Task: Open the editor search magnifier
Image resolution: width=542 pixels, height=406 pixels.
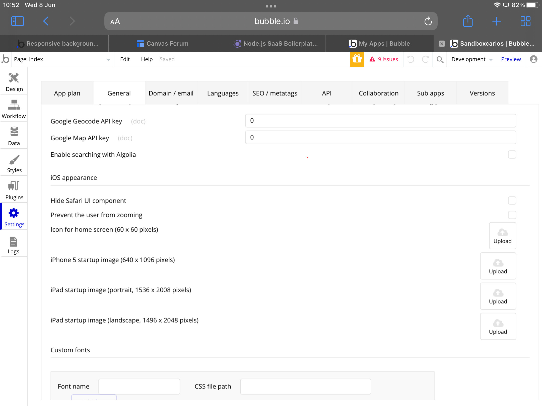Action: point(440,59)
